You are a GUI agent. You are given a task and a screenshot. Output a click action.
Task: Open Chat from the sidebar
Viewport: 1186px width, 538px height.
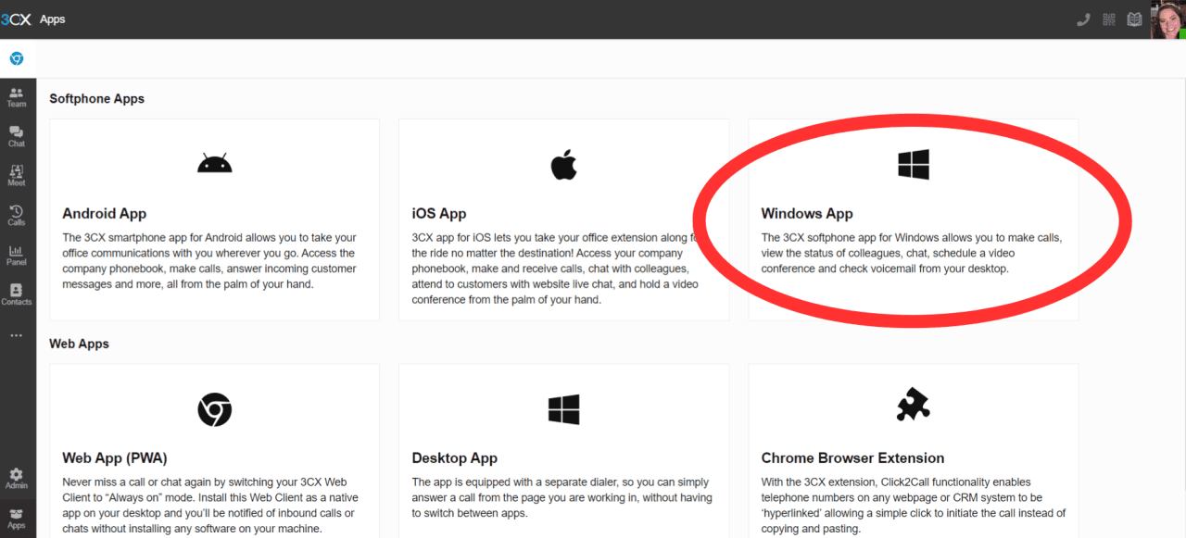(x=17, y=137)
